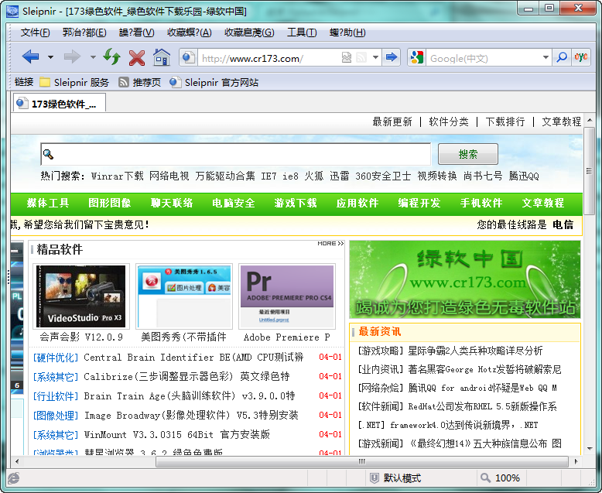Open the Back button history dropdown arrow
The height and width of the screenshot is (493, 602).
pyautogui.click(x=51, y=57)
